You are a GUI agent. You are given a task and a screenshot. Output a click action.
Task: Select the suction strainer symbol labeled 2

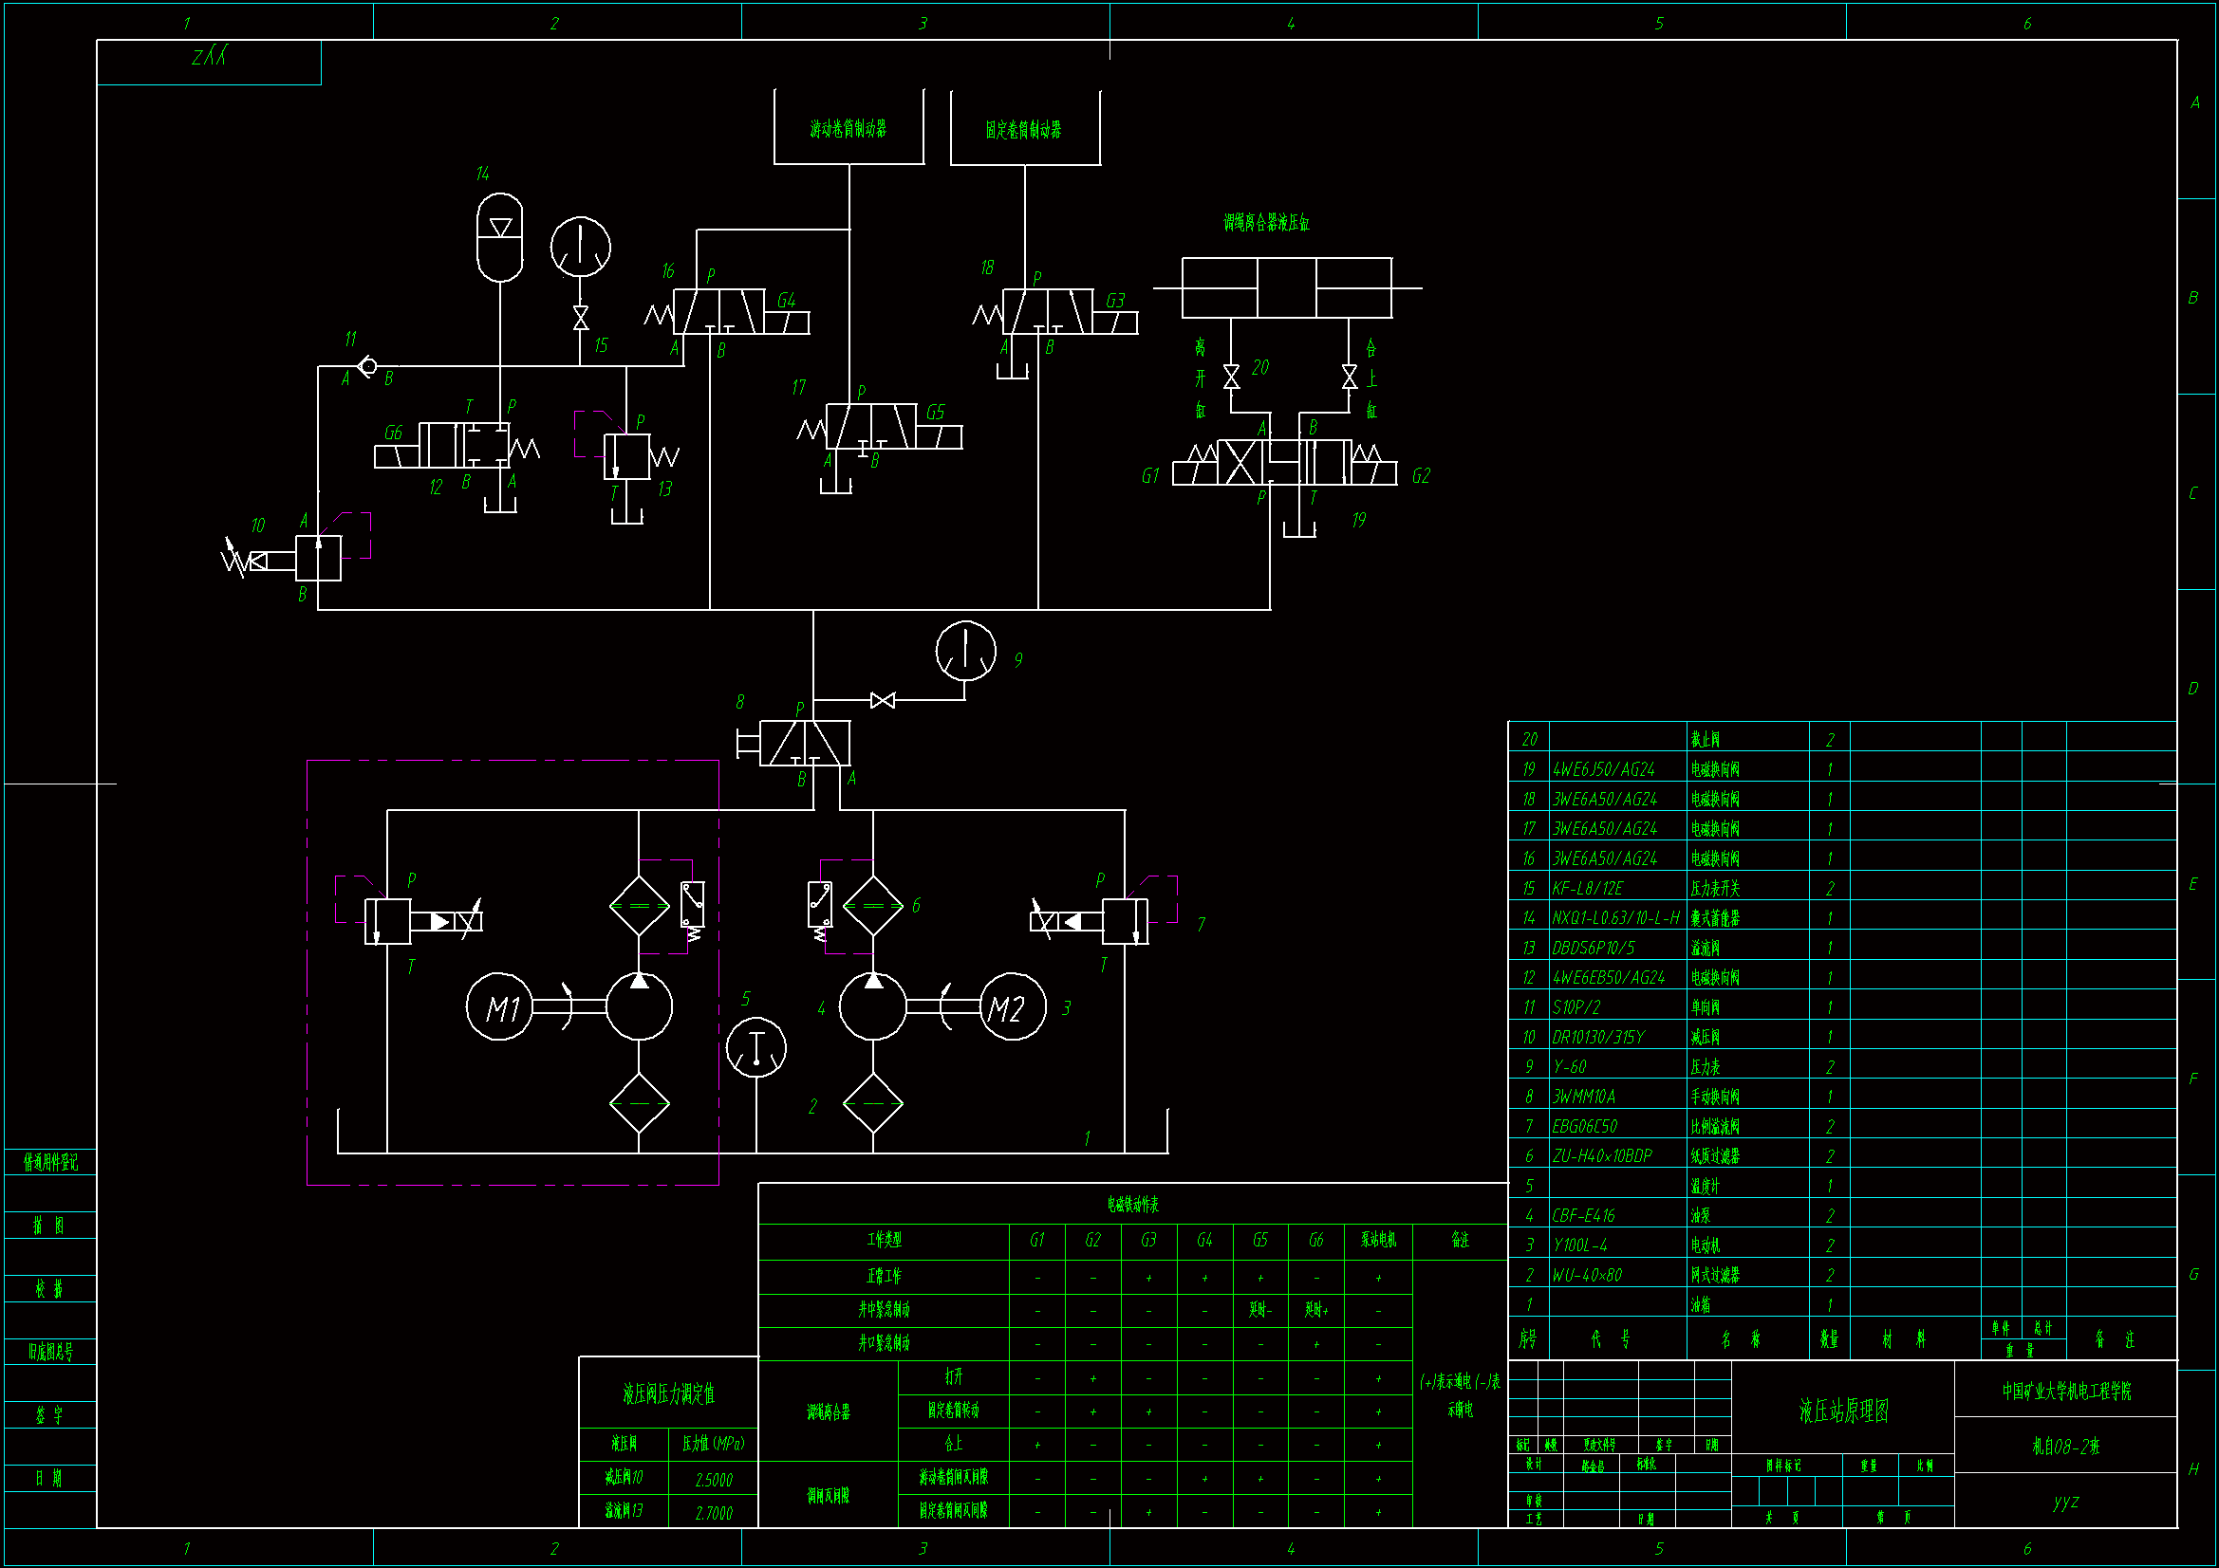873,1103
